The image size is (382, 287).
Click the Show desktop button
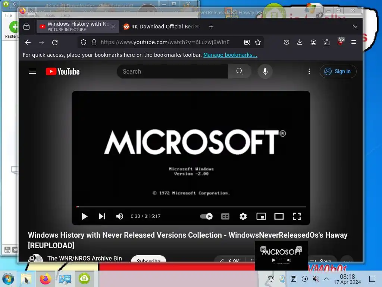(372, 279)
